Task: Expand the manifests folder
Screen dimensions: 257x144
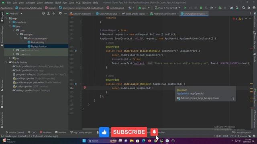Action: 10,22
